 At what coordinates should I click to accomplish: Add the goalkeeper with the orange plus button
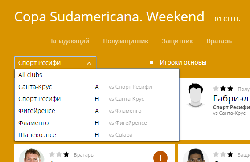point(160,158)
